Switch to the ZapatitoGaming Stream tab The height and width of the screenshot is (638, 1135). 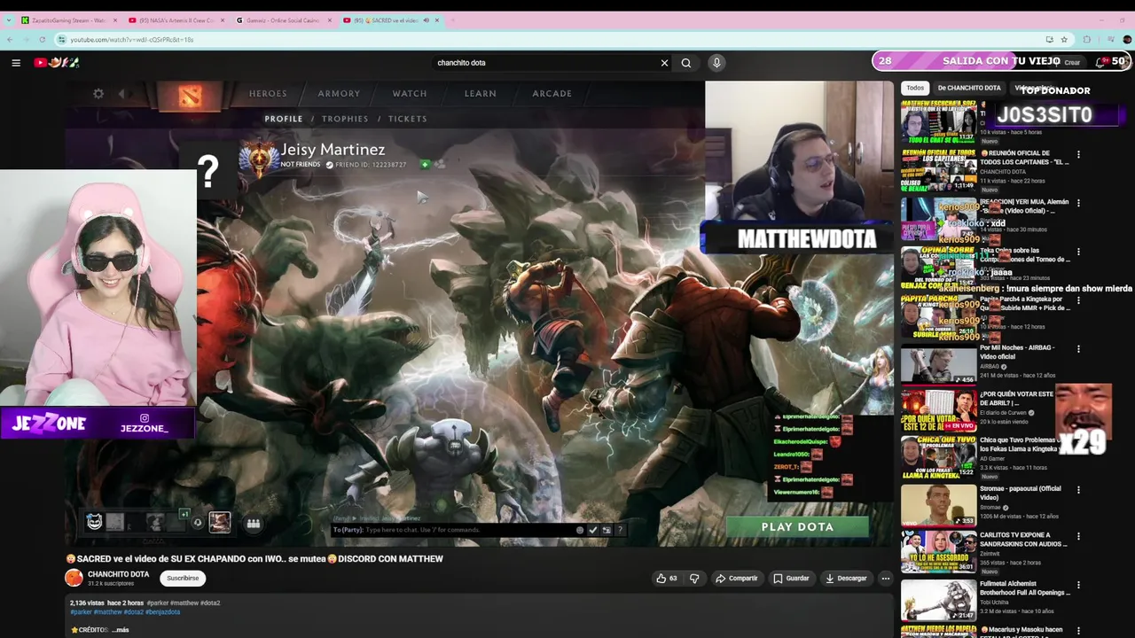click(69, 19)
